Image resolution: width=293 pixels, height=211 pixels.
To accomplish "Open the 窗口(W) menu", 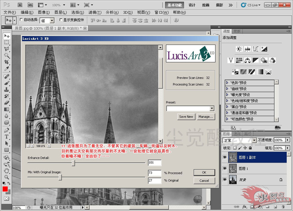I will pos(161,12).
